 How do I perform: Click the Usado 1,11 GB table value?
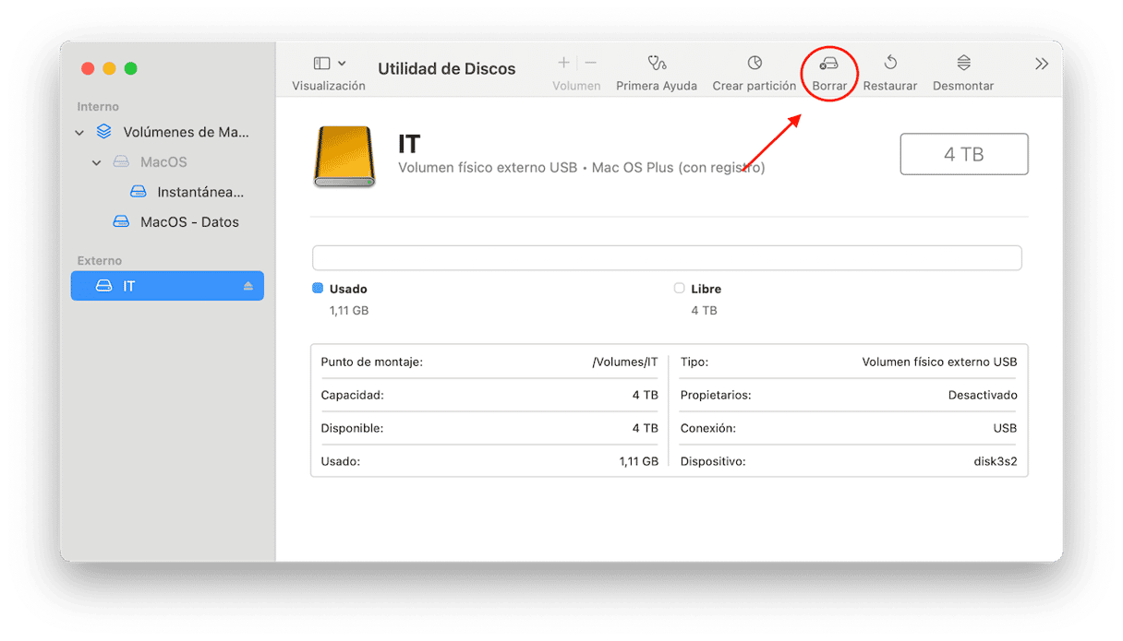(639, 461)
